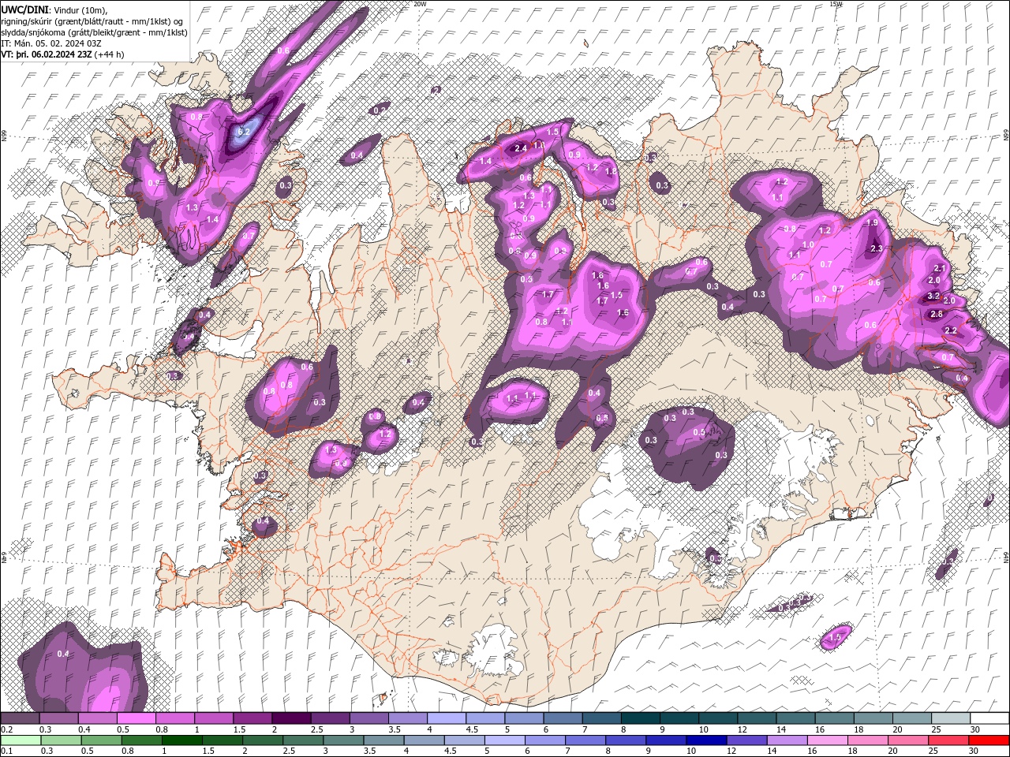Pick the rain legend swatch between 20 and 25
This screenshot has height=757, width=1010.
coord(908,740)
